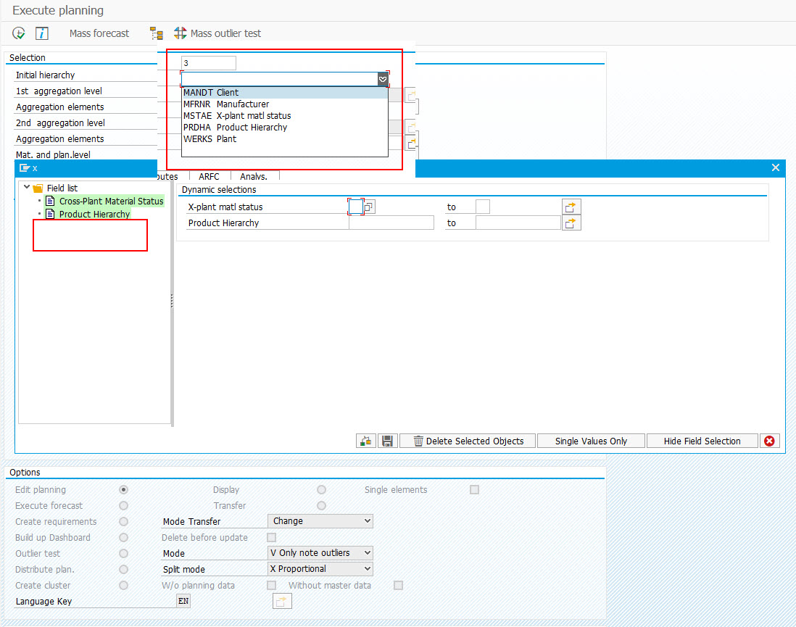Viewport: 796px width, 627px height.
Task: Click the red cancel icon in dialog
Action: 769,441
